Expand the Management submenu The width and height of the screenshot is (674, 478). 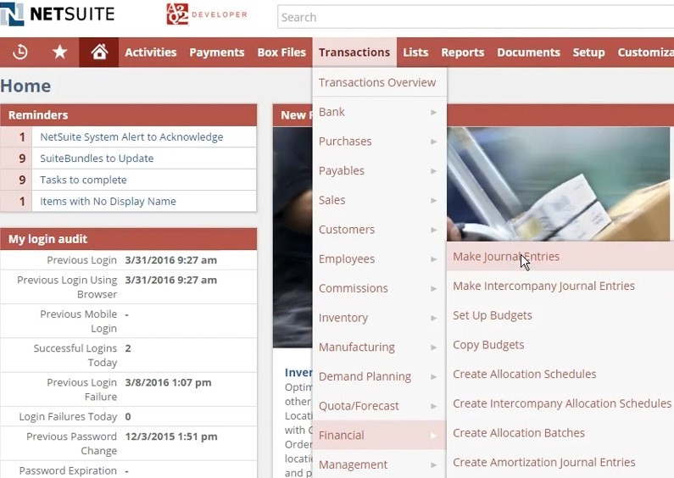380,464
